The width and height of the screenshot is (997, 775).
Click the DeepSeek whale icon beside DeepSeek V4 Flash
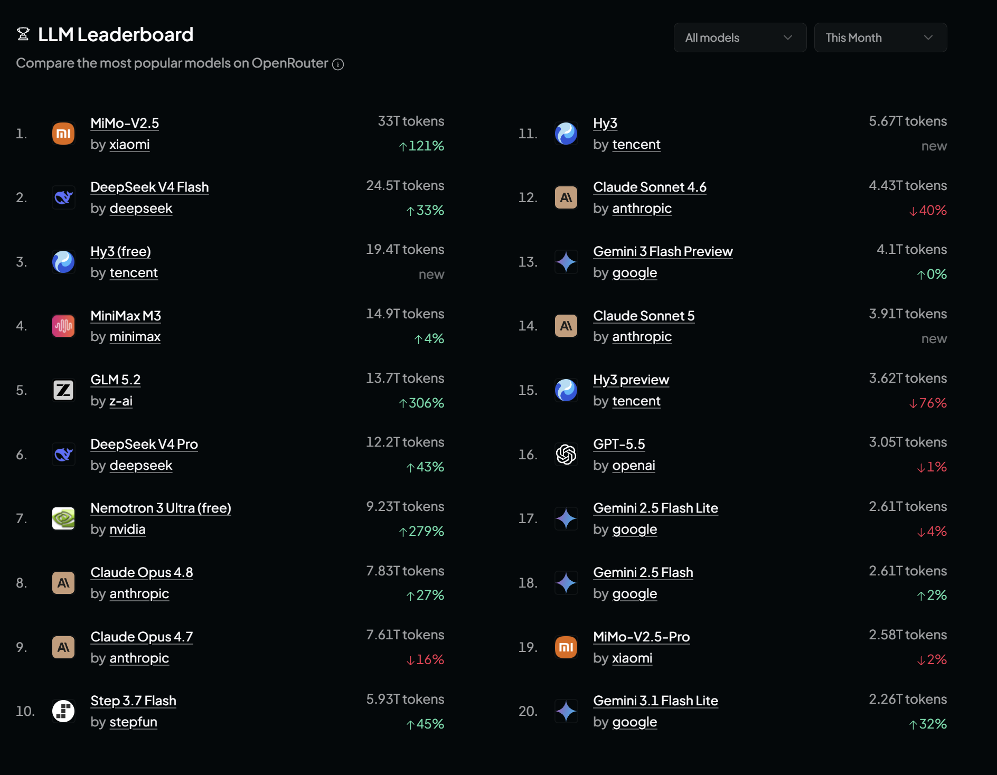(63, 197)
